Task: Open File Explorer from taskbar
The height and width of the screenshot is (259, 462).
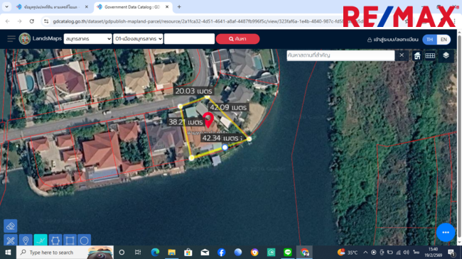Action: (x=171, y=252)
